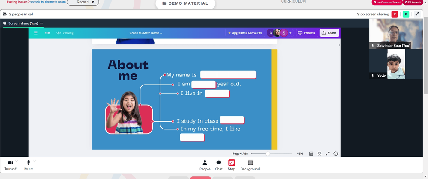
Task: Turn off camera button
Action: (10, 165)
